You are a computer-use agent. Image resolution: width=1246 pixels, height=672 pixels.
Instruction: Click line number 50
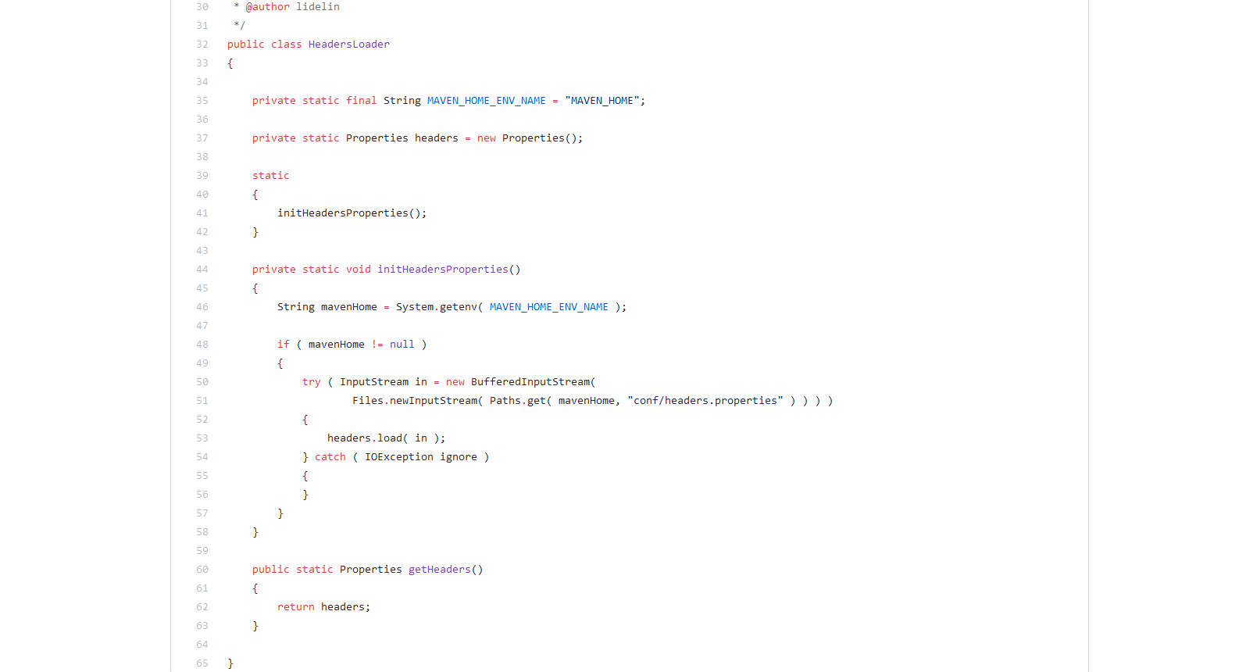click(202, 382)
